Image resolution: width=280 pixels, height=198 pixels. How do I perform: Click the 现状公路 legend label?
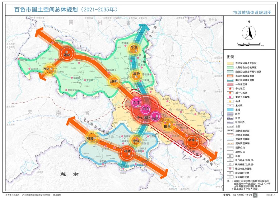(240, 148)
